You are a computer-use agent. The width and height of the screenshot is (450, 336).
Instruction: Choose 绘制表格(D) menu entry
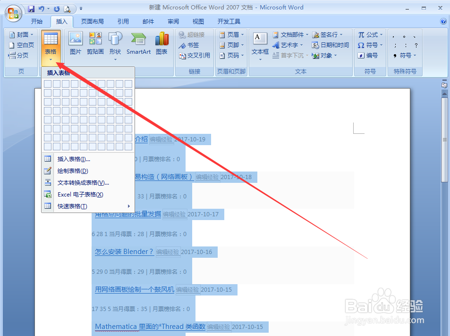[88, 171]
